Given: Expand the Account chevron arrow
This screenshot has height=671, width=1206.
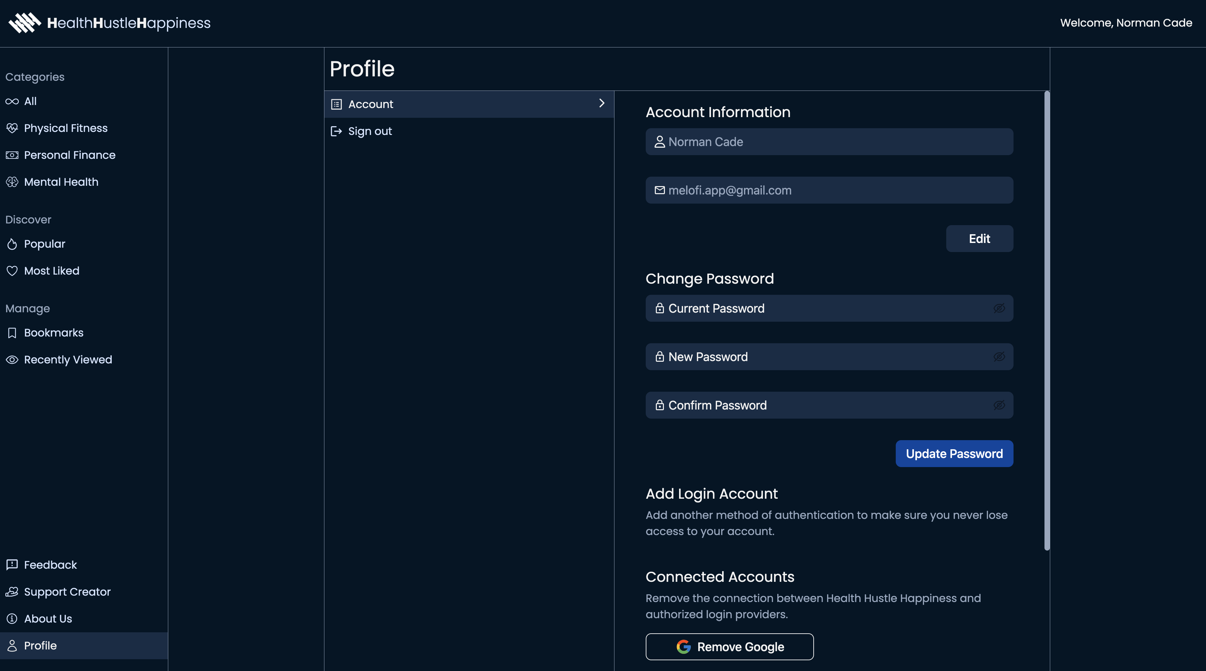Looking at the screenshot, I should pyautogui.click(x=602, y=103).
